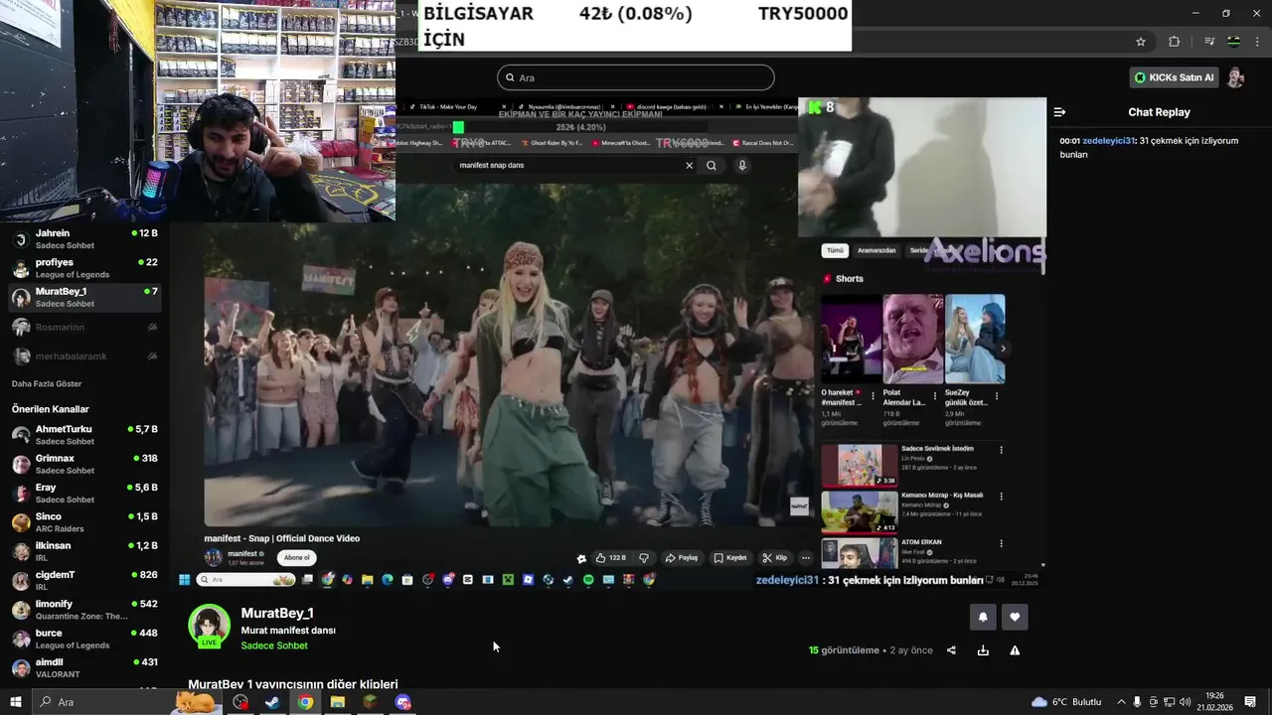This screenshot has height=715, width=1272.
Task: Open Minecraft launcher from taskbar
Action: click(370, 702)
